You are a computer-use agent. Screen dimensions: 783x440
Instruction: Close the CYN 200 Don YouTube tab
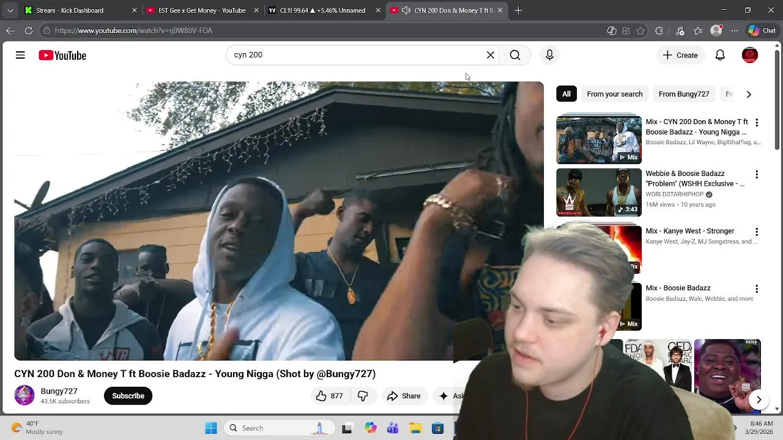click(x=500, y=10)
